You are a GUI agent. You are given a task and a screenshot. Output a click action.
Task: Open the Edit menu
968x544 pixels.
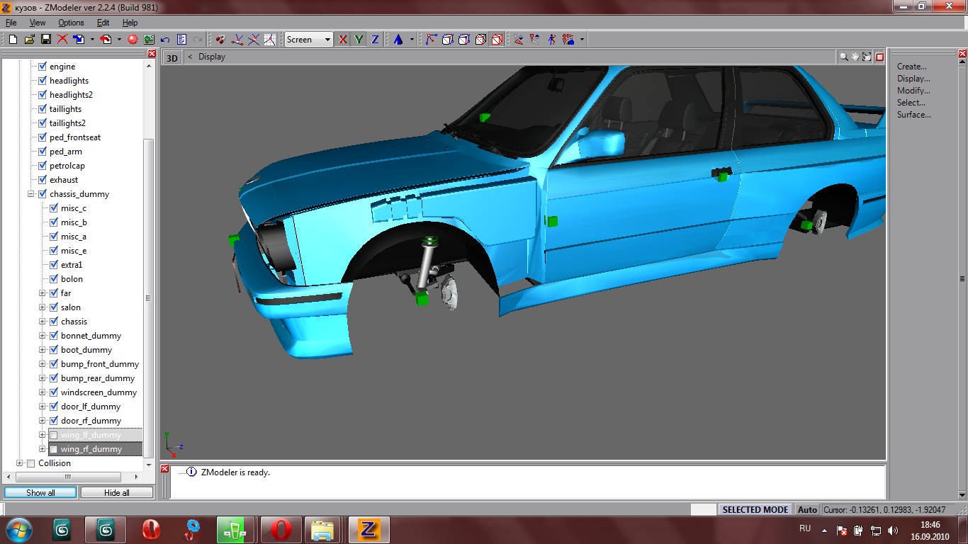tap(103, 23)
